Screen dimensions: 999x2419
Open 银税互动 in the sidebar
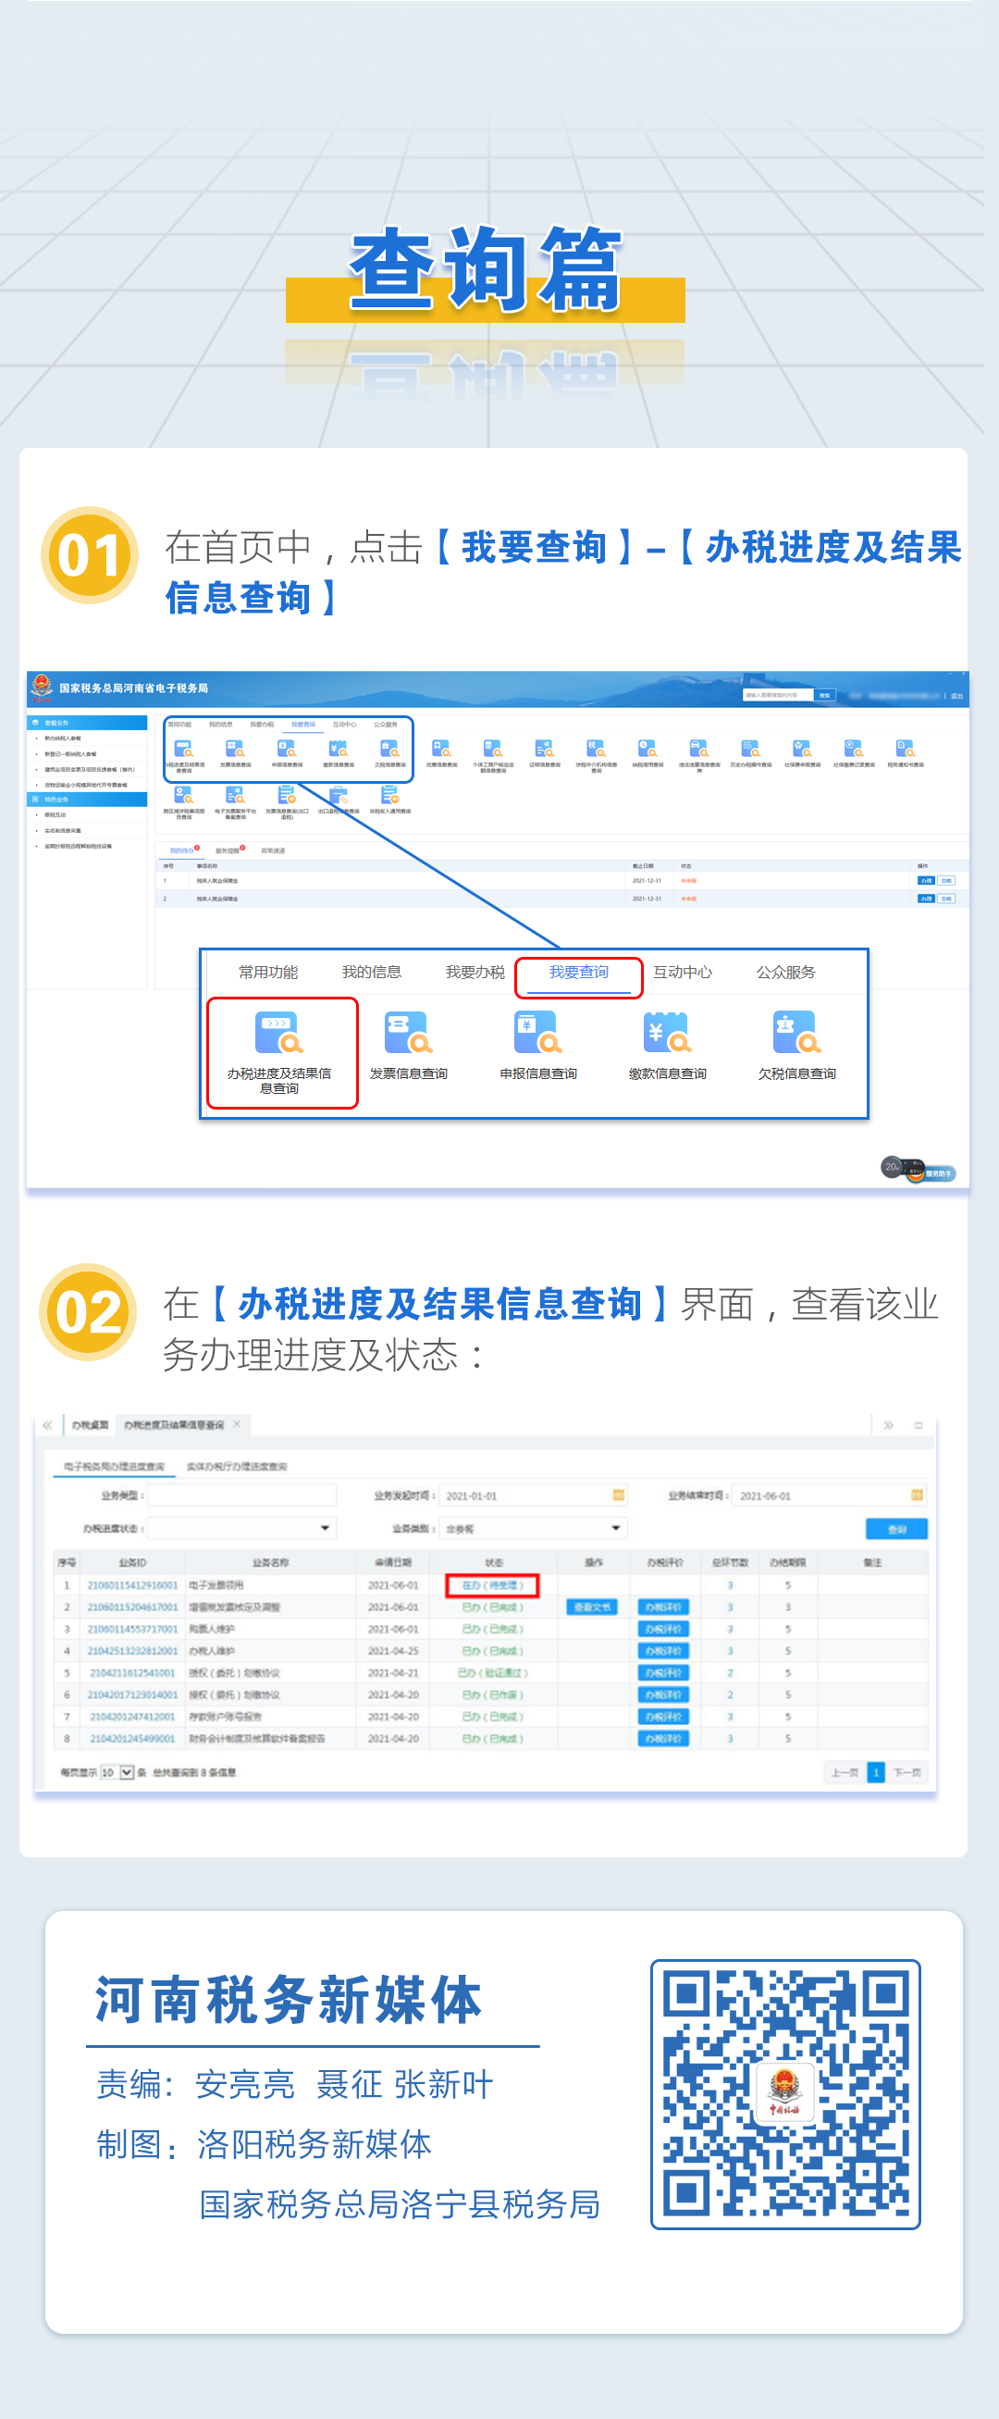55,815
